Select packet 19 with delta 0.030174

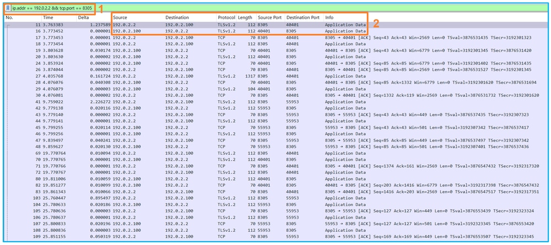click(276, 50)
